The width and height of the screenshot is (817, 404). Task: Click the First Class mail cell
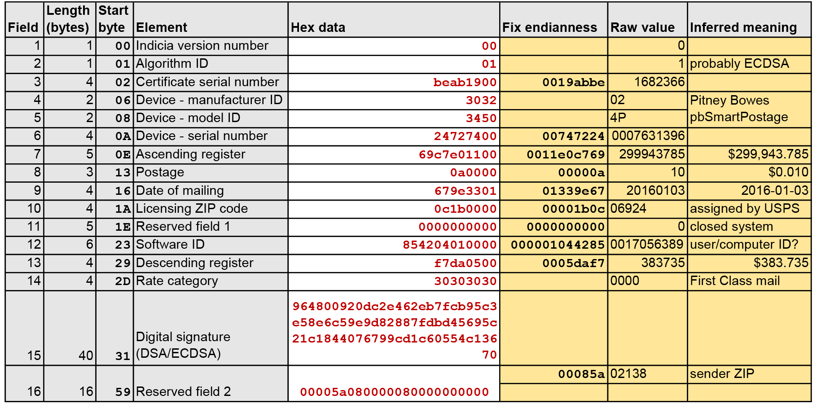click(749, 281)
